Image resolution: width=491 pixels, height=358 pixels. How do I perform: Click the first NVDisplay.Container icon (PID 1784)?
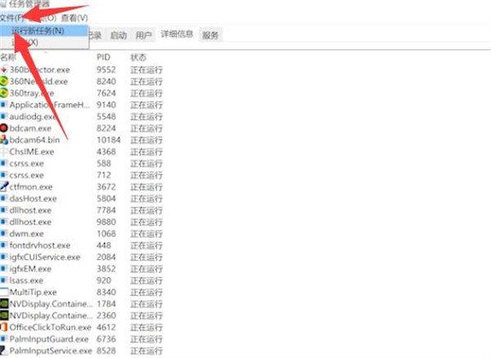pyautogui.click(x=4, y=303)
